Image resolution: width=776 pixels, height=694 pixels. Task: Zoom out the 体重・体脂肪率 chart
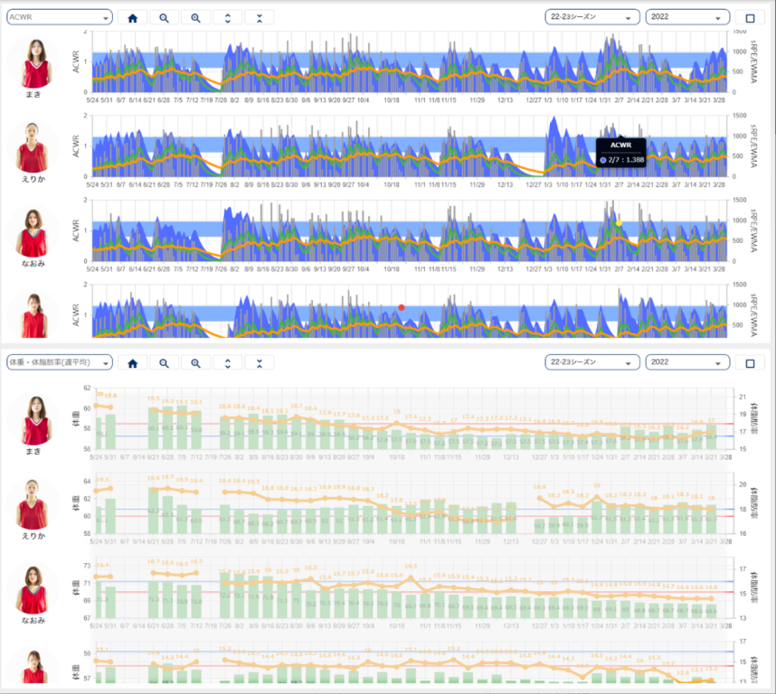tap(164, 362)
